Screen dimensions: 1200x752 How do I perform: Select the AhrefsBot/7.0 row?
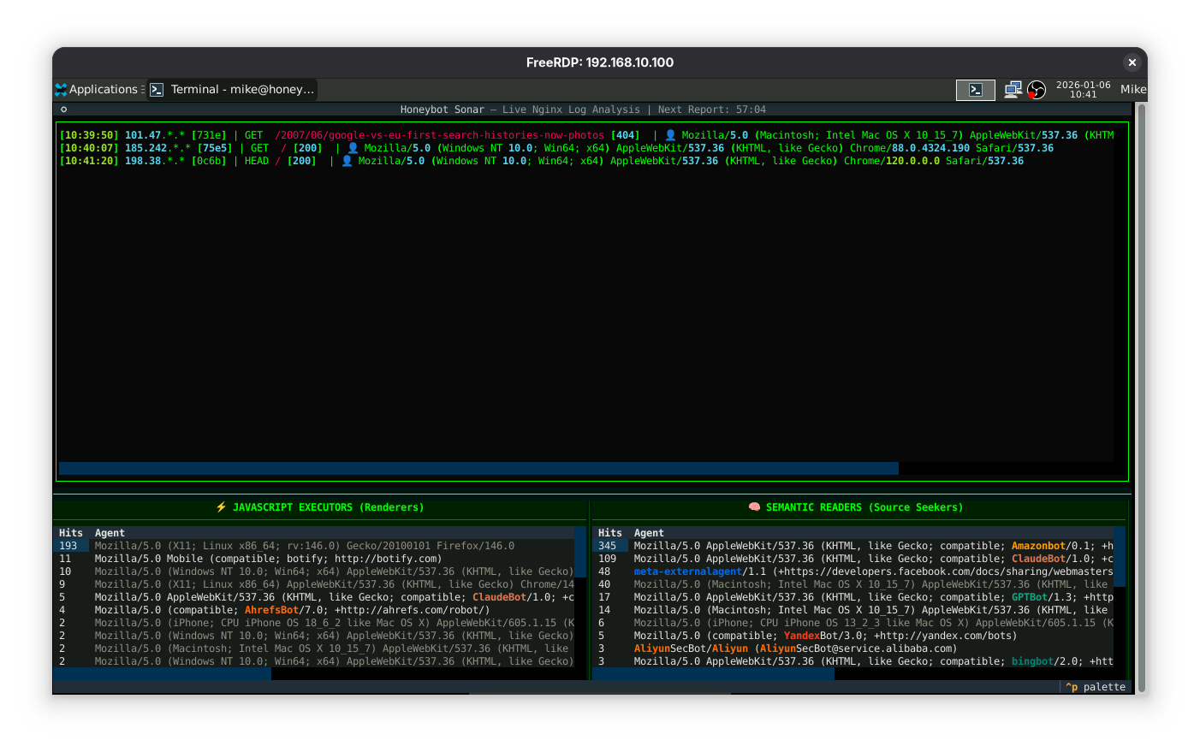click(314, 610)
